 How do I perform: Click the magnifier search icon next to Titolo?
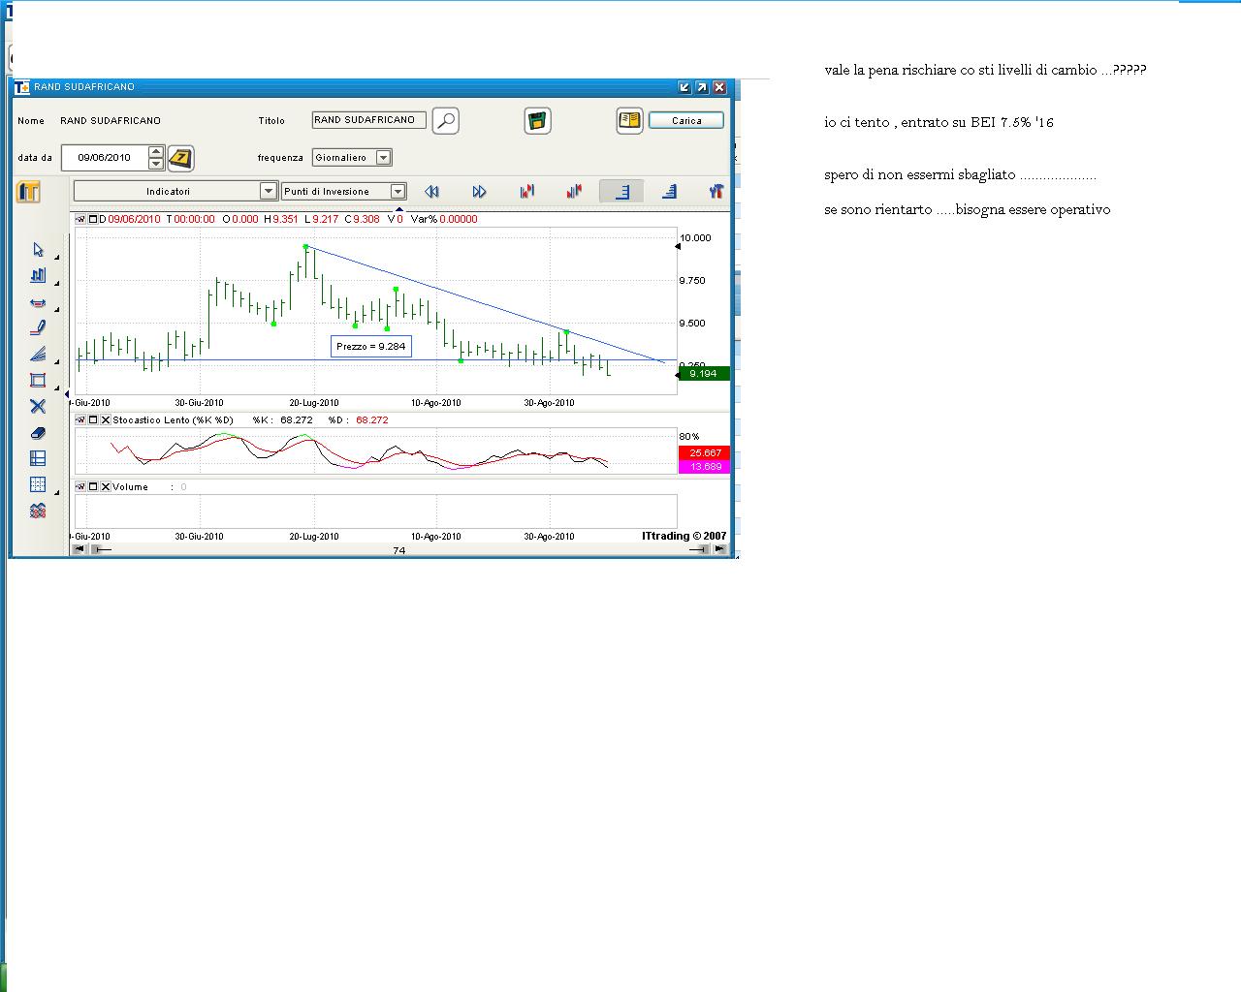445,121
